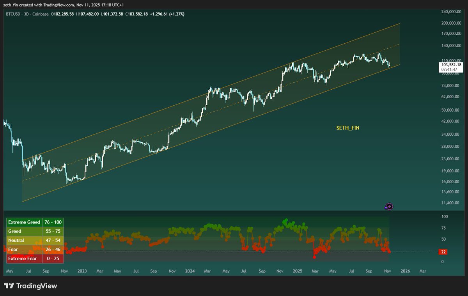468x296 pixels.
Task: Click the 240,000.00 price axis label
Action: (451, 12)
